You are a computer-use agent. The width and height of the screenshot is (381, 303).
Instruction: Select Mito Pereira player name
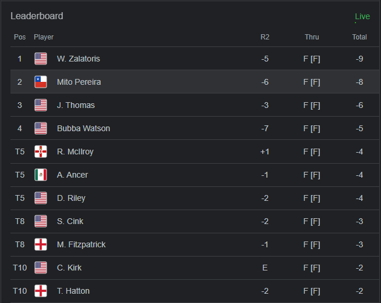coord(79,82)
